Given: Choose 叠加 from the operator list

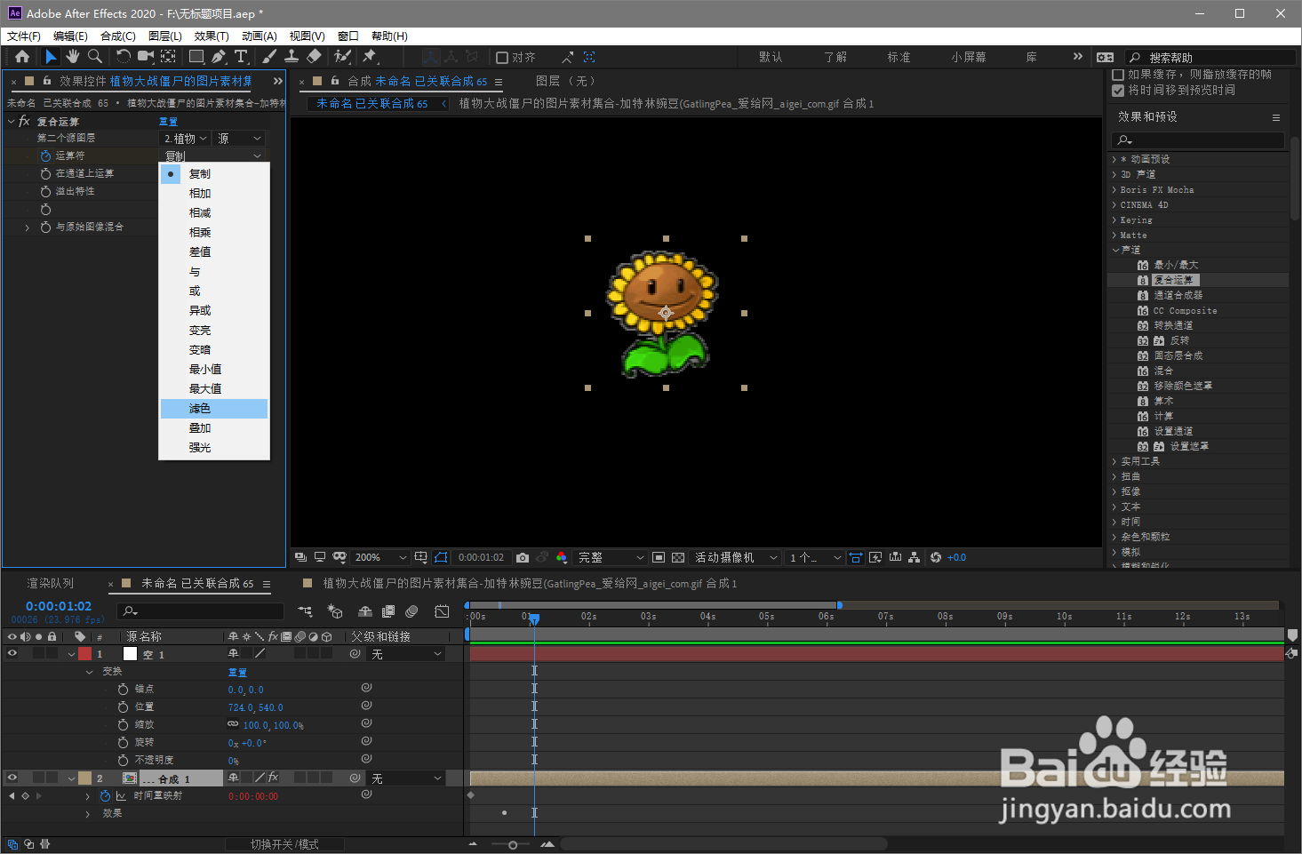Looking at the screenshot, I should click(214, 428).
